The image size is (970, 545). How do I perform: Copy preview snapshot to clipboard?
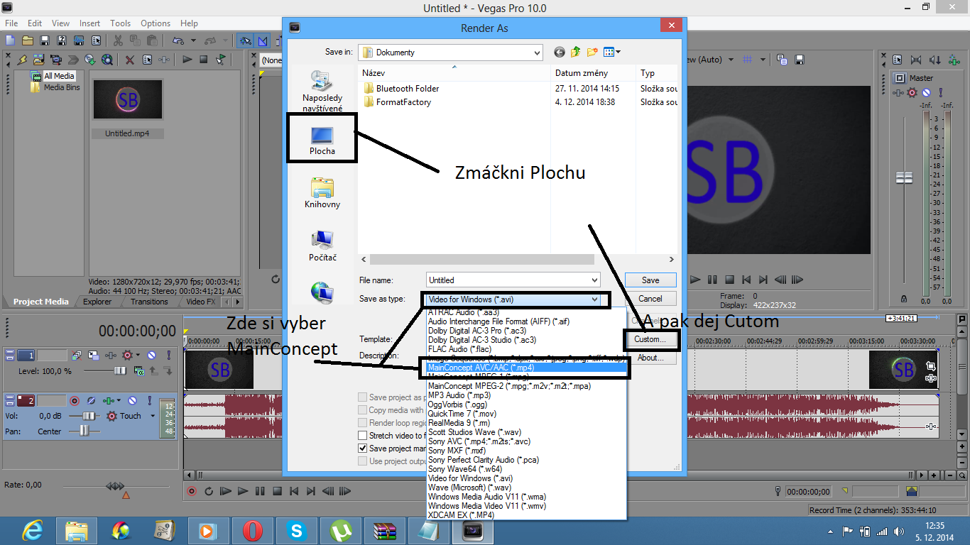pos(783,60)
